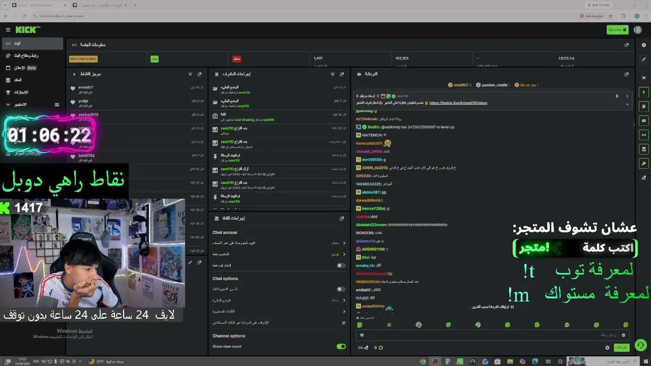
Task: Switch to the Kick Dashboard browser tab
Action: click(x=38, y=5)
